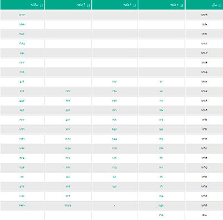The width and height of the screenshot is (223, 220).
Task: Click the annual (سالانه) value for year ۱۳۹۹
Action: 22,206
